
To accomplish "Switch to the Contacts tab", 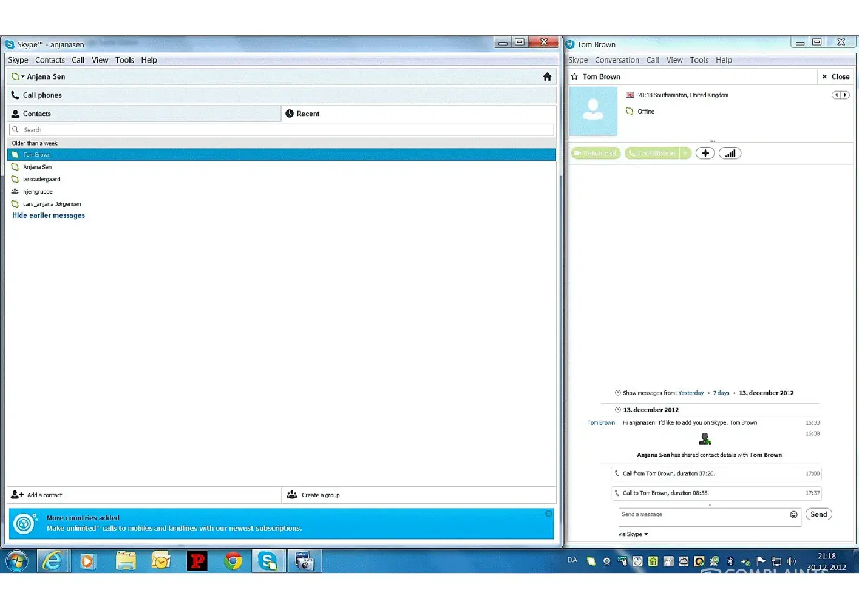I will (144, 114).
